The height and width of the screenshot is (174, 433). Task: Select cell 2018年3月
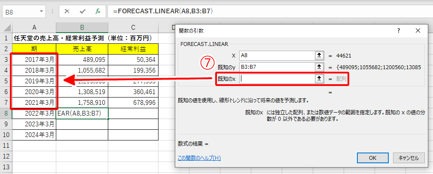(34, 70)
